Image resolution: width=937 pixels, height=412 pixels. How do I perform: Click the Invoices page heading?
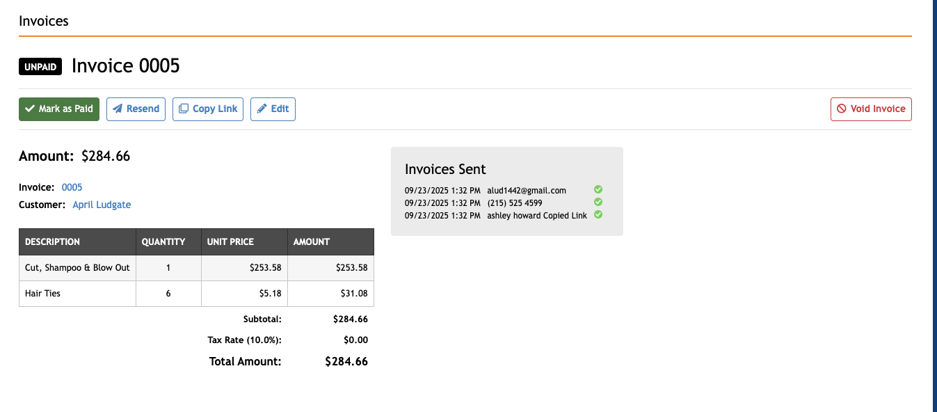[44, 21]
